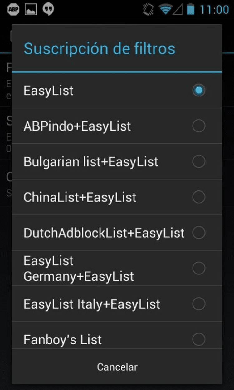The width and height of the screenshot is (234, 390).
Task: Tap the Wi-Fi signal icon
Action: click(x=165, y=10)
